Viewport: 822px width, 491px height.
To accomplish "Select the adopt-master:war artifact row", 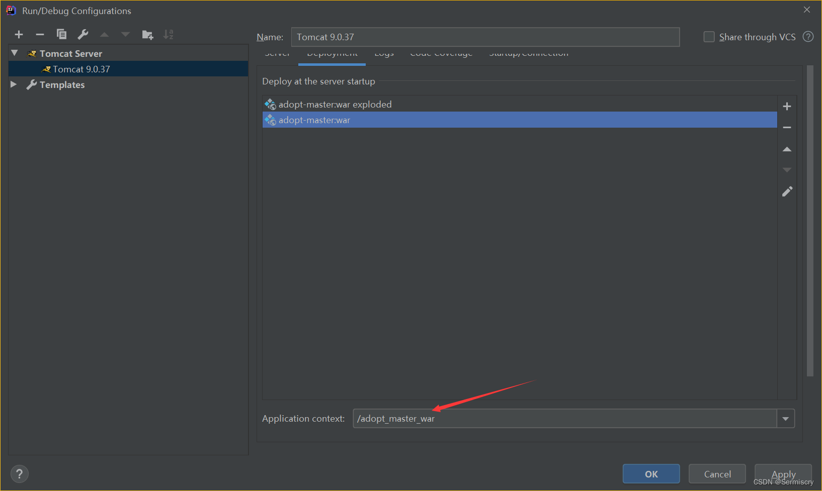I will click(x=520, y=120).
